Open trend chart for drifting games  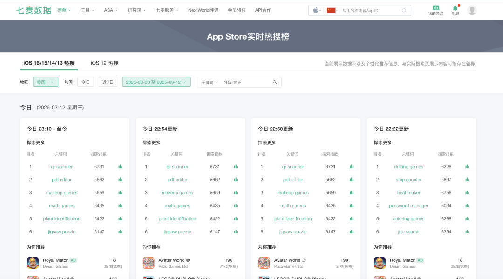click(x=468, y=166)
